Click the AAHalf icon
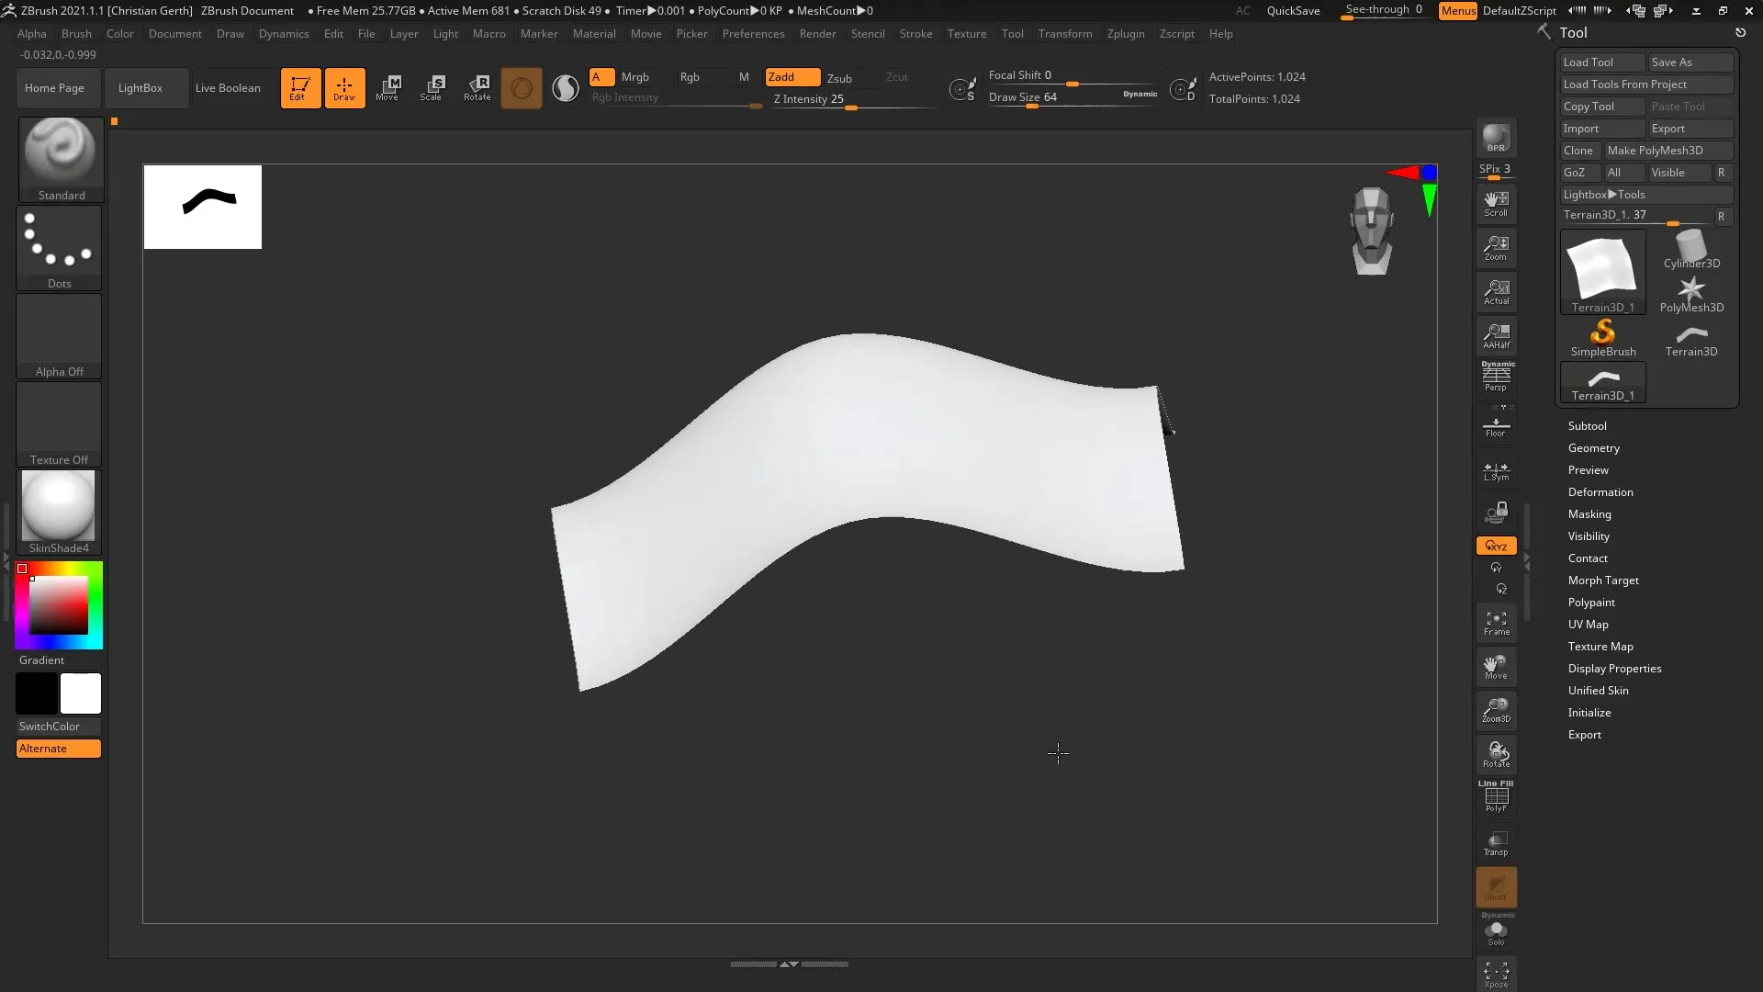This screenshot has height=992, width=1763. [x=1496, y=336]
